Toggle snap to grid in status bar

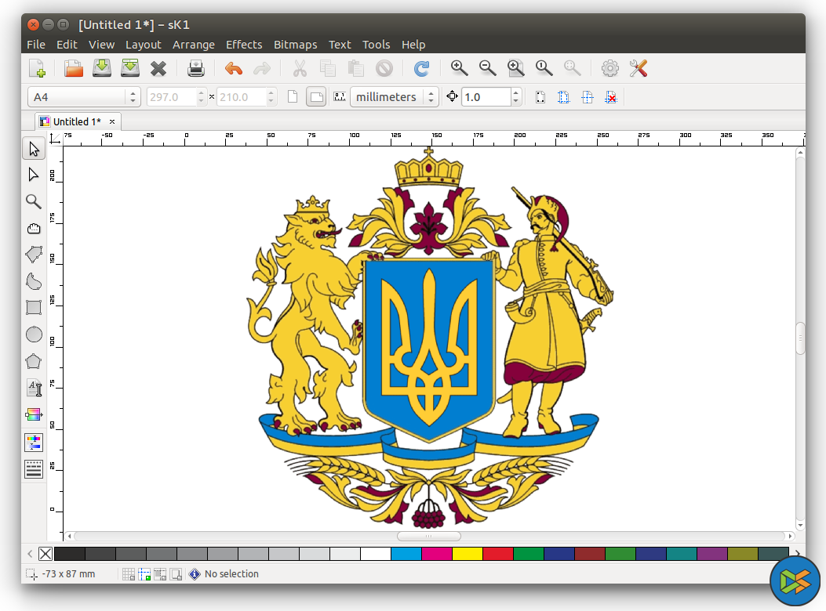point(129,574)
